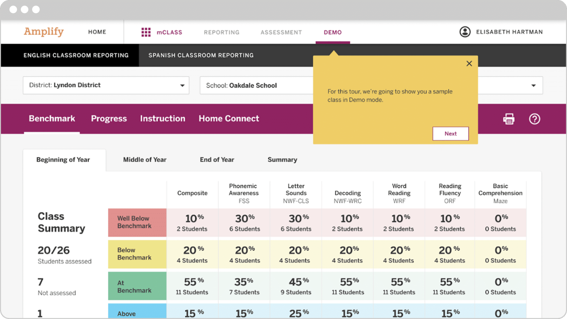Click the Composite 55% At Benchmark cell
Image resolution: width=567 pixels, height=319 pixels.
point(192,285)
